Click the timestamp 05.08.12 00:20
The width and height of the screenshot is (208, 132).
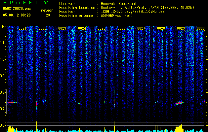click(17, 15)
